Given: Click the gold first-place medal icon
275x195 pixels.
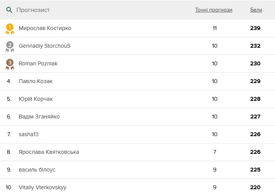Looking at the screenshot, I should pos(10,28).
